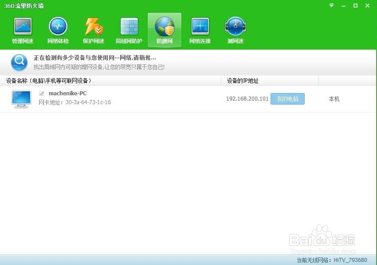Image resolution: width=377 pixels, height=265 pixels.
Task: Click the computer thumbnail for machenike-PC
Action: 21,98
